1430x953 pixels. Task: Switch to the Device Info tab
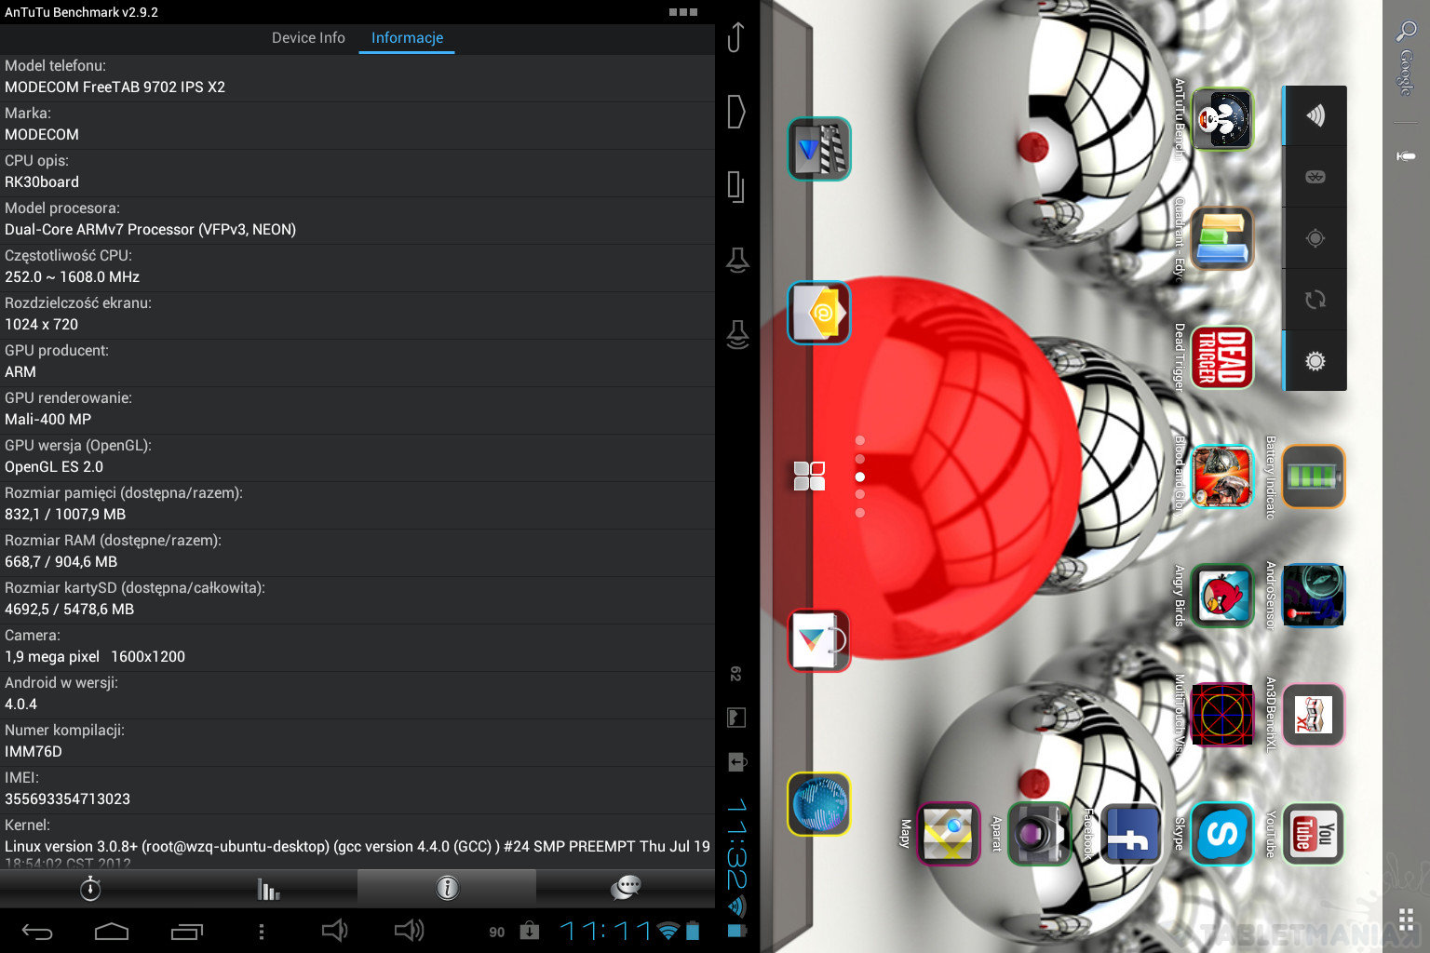[308, 38]
